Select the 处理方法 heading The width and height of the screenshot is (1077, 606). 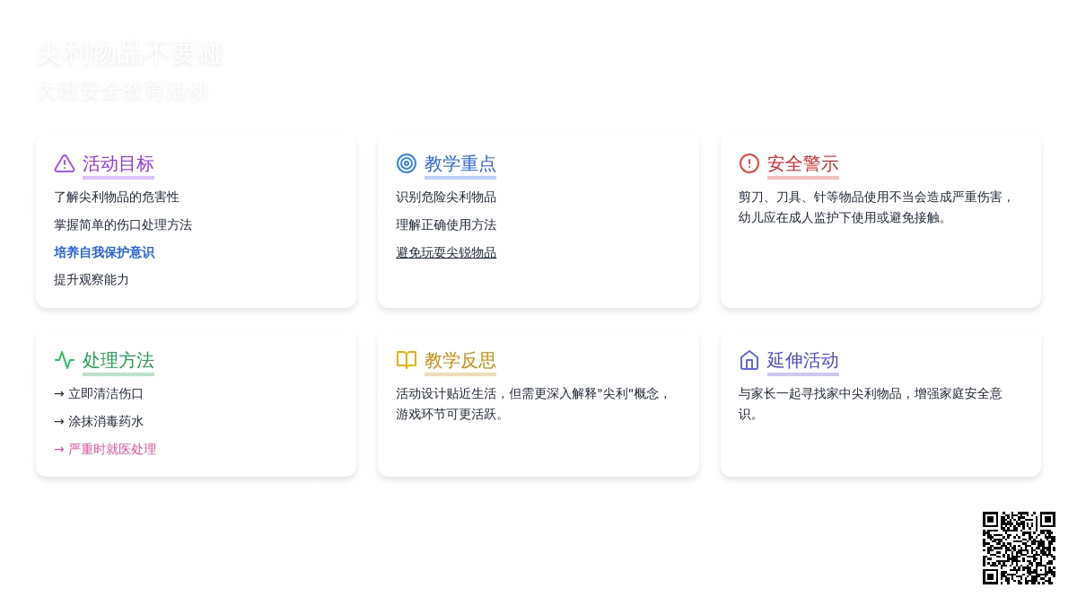point(118,360)
